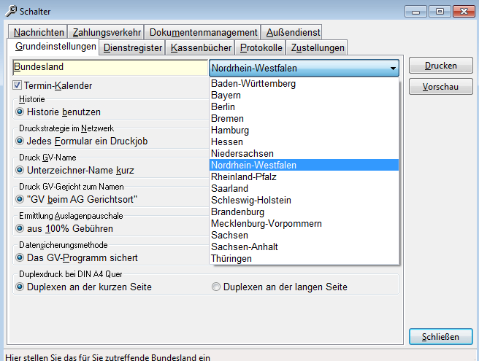The height and width of the screenshot is (361, 479).
Task: Click the Schließen button
Action: pyautogui.click(x=440, y=337)
